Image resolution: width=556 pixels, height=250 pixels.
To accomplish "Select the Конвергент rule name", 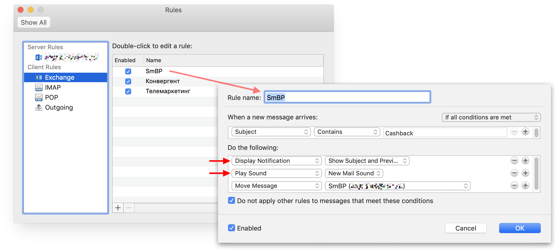I will [x=163, y=81].
